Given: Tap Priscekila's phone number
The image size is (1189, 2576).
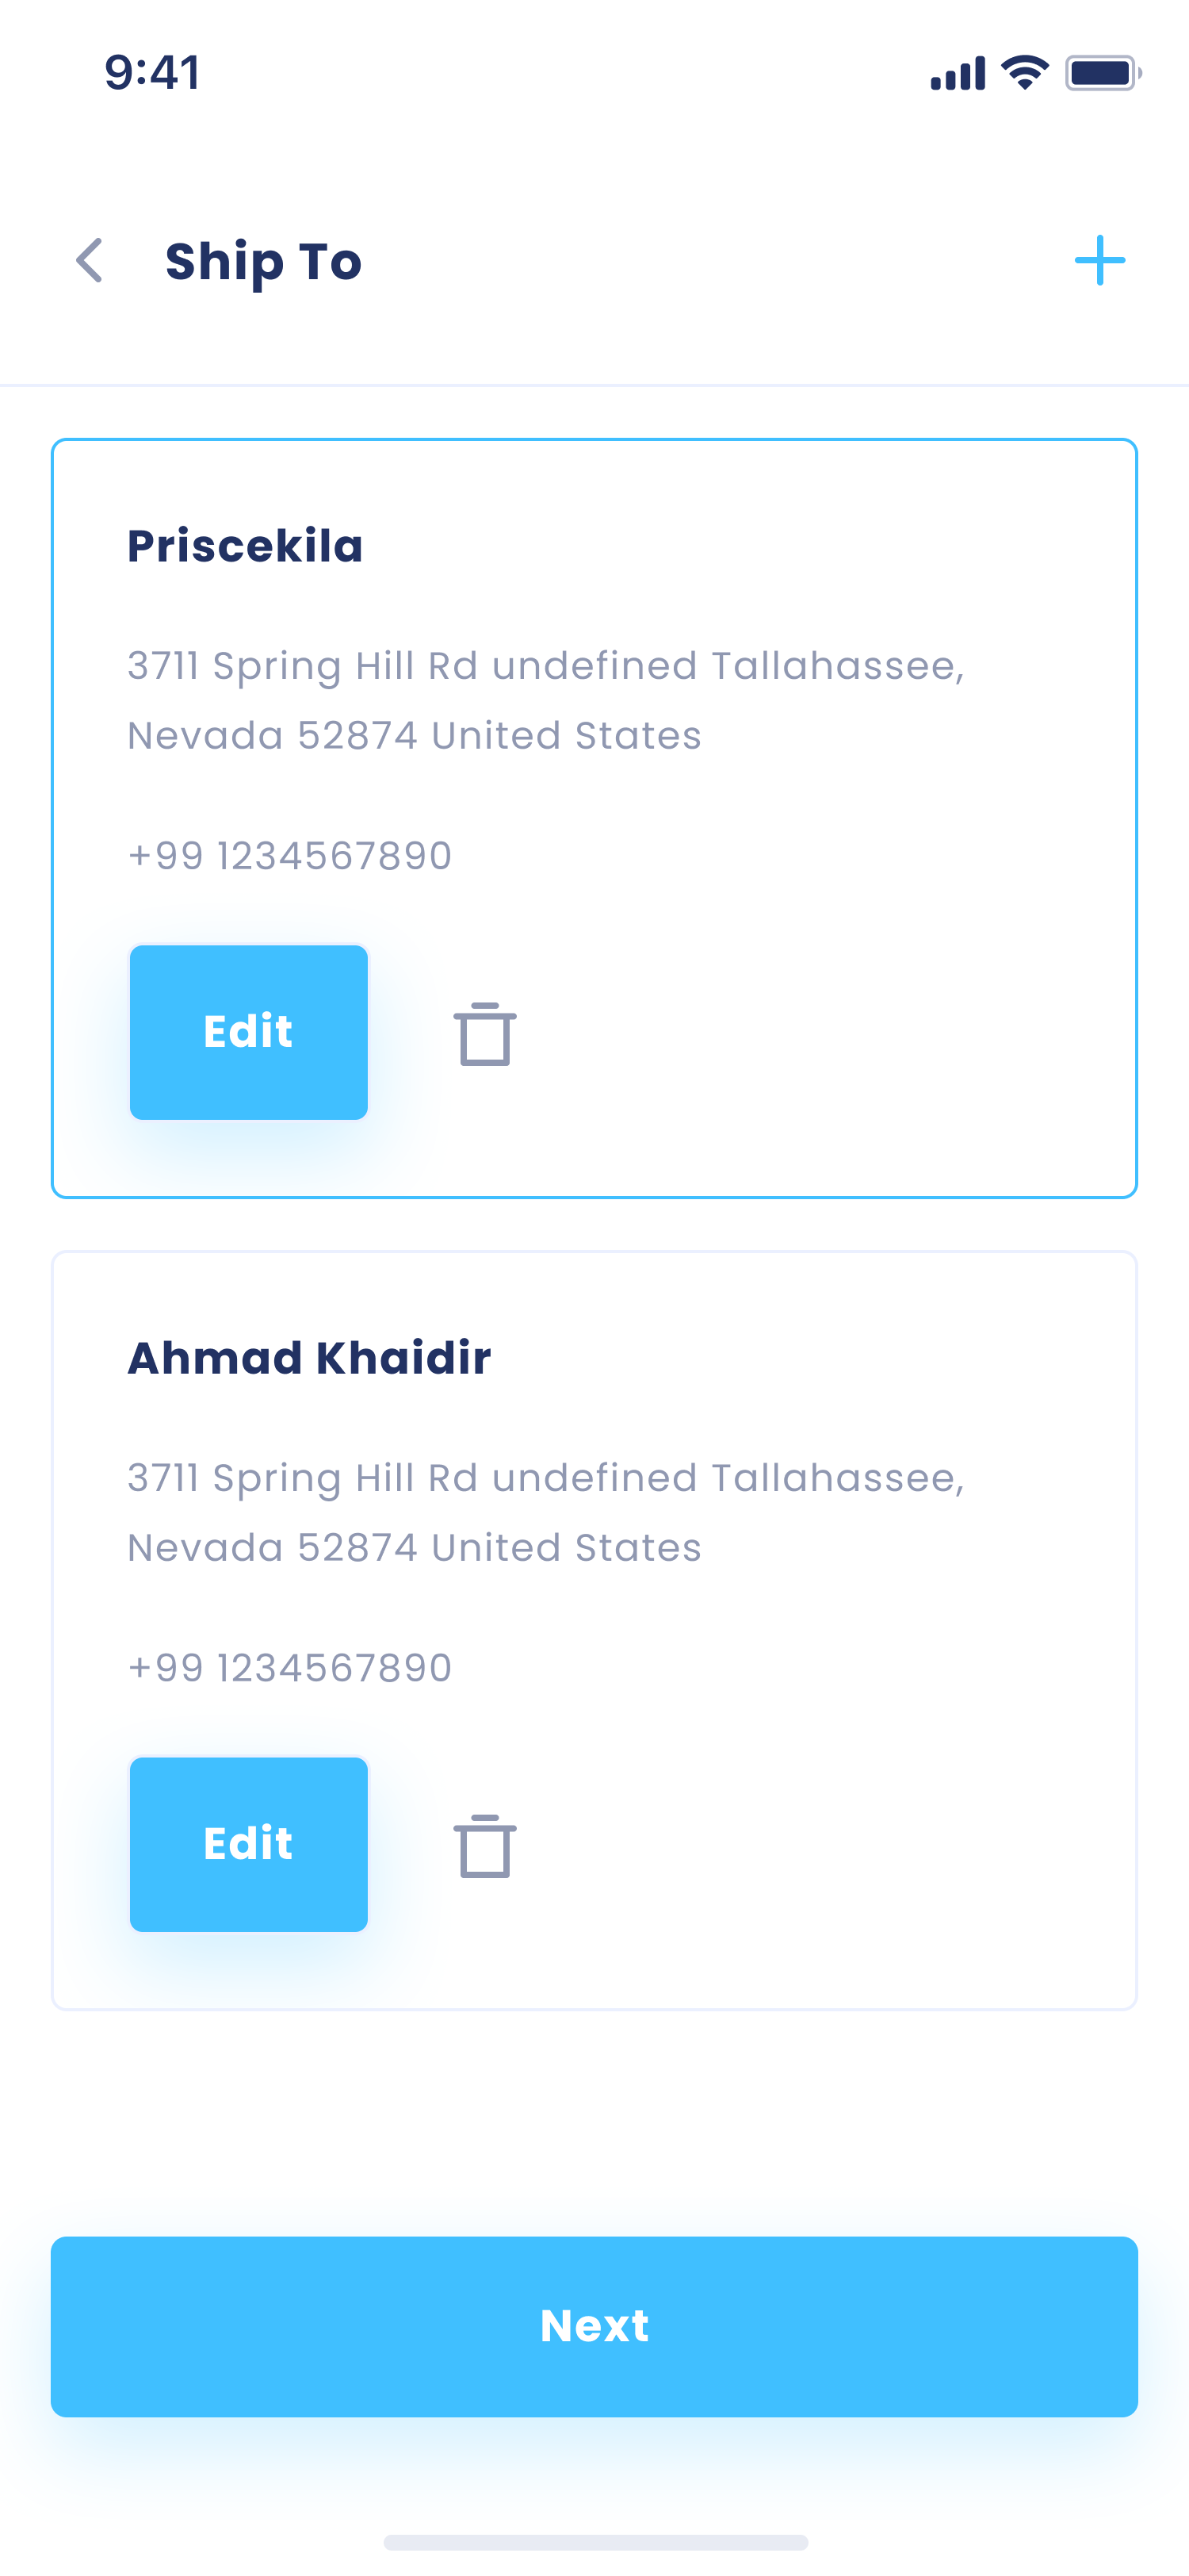Looking at the screenshot, I should click(x=290, y=856).
